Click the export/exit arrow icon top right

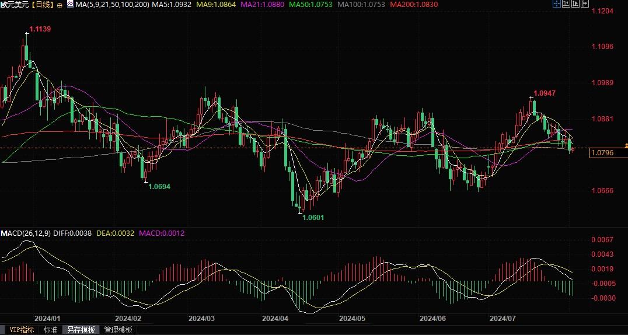tap(585, 4)
